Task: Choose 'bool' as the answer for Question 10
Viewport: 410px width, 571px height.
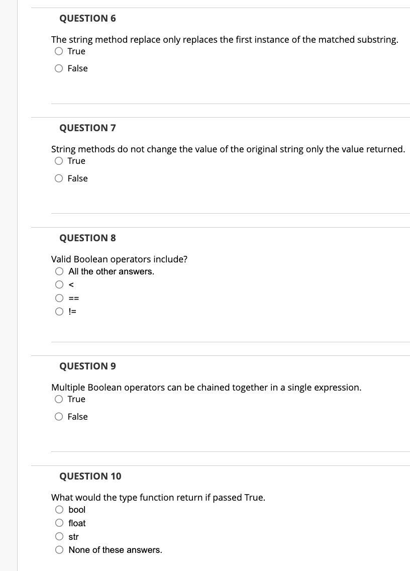Action: tap(59, 510)
